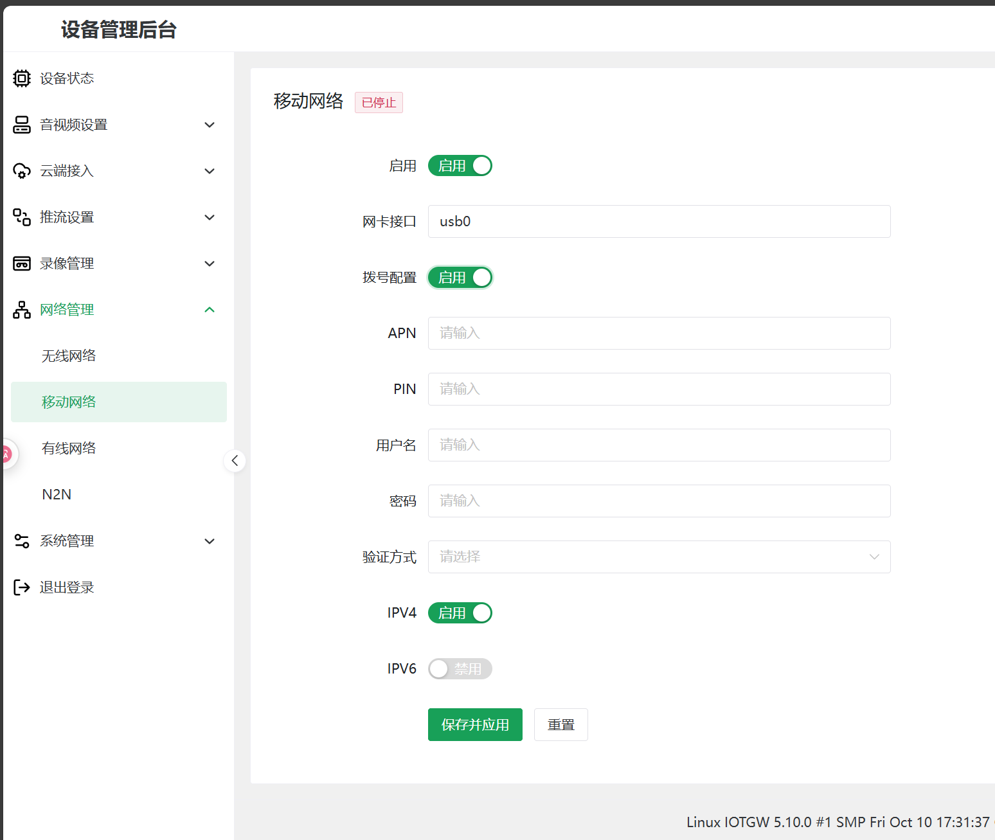Click the network management icon

click(22, 310)
